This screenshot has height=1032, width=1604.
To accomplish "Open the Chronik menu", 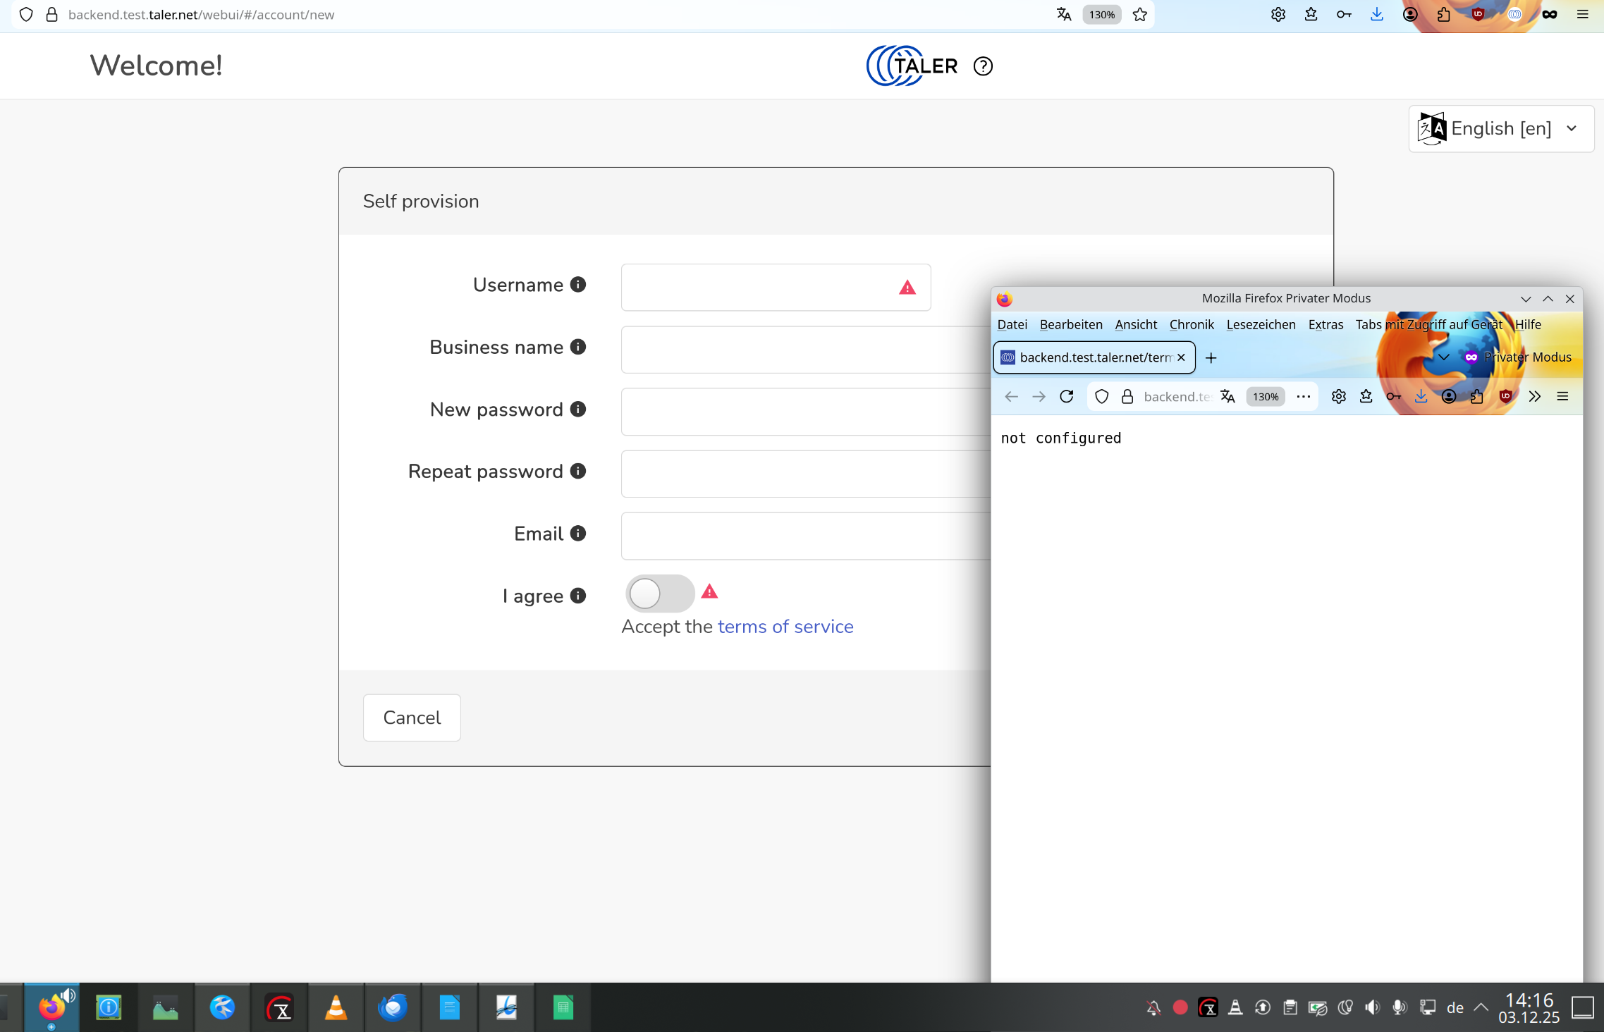I will [x=1192, y=325].
